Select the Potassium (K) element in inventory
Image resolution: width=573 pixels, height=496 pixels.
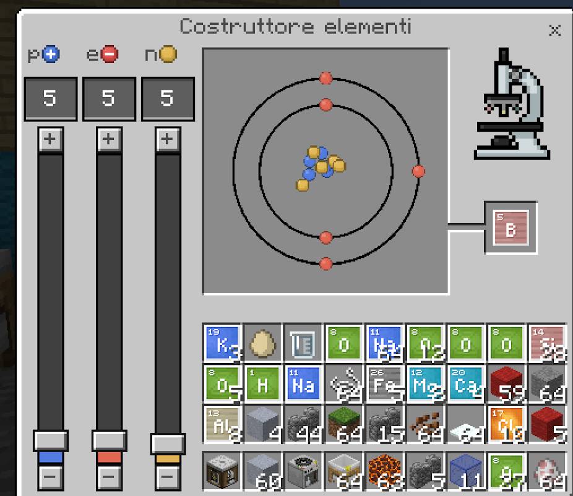click(x=222, y=343)
